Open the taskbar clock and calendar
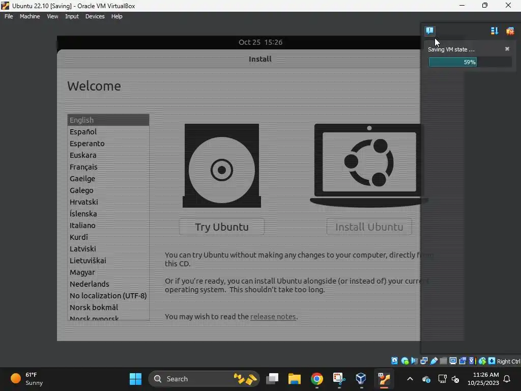The image size is (521, 391). point(483,379)
